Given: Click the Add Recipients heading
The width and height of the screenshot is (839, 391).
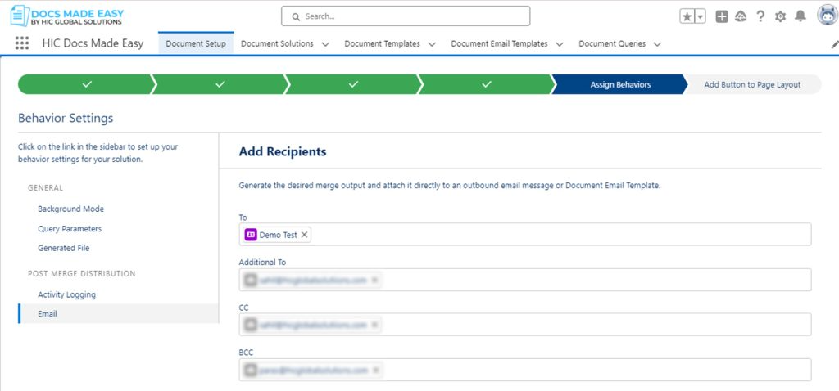Looking at the screenshot, I should (283, 151).
